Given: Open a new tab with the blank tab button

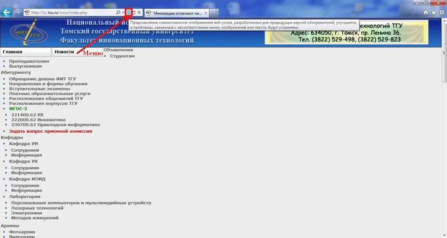Looking at the screenshot, I should [x=214, y=13].
